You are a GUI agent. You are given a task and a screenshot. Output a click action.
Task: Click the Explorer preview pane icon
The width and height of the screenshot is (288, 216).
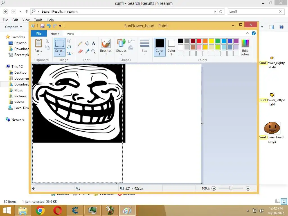(x=271, y=27)
